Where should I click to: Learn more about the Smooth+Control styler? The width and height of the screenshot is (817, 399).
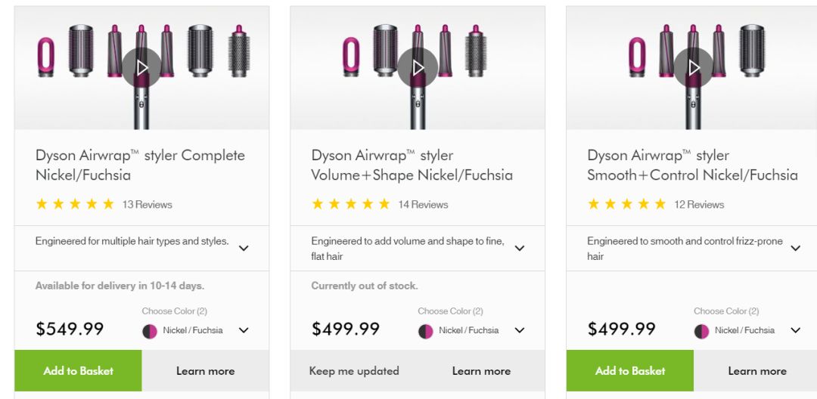point(757,371)
